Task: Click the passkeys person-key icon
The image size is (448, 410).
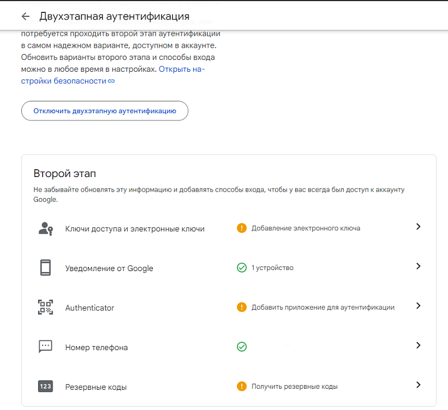Action: coord(45,229)
